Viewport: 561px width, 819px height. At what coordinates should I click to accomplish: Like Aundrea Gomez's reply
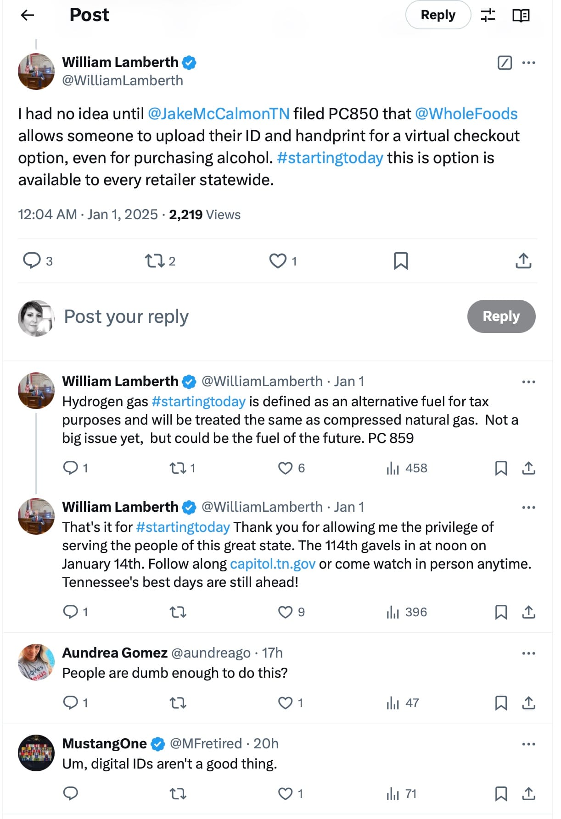286,703
